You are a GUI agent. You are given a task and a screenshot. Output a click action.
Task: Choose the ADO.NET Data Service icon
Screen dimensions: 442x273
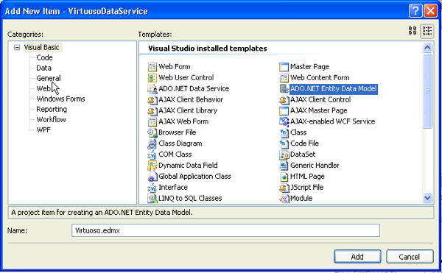[152, 89]
